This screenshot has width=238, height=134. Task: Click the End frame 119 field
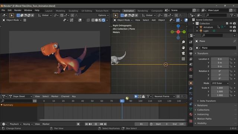pos(178,124)
